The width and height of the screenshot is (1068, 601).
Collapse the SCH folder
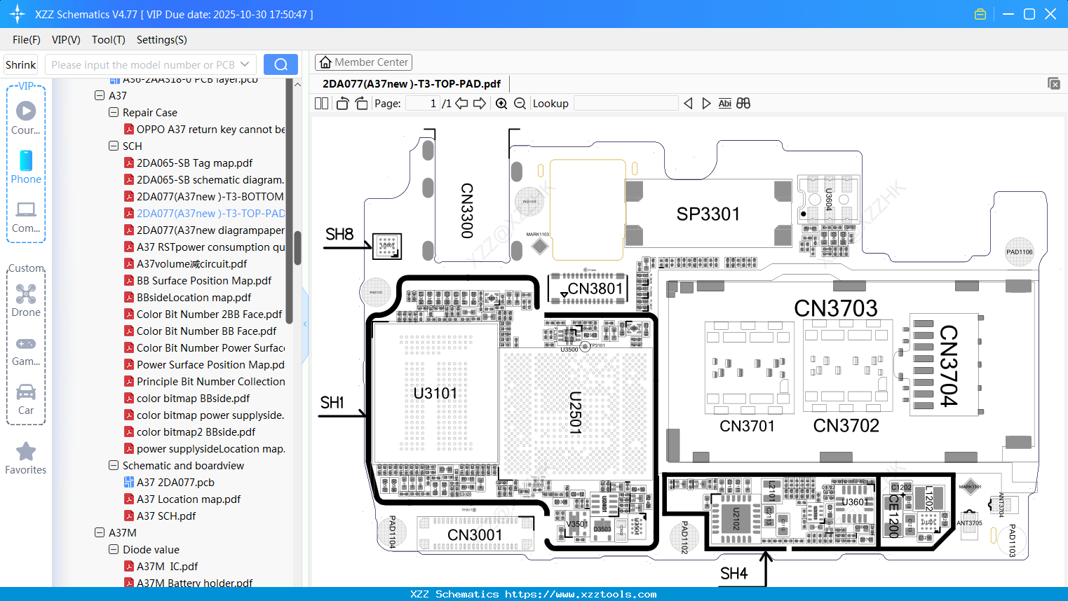pos(114,146)
